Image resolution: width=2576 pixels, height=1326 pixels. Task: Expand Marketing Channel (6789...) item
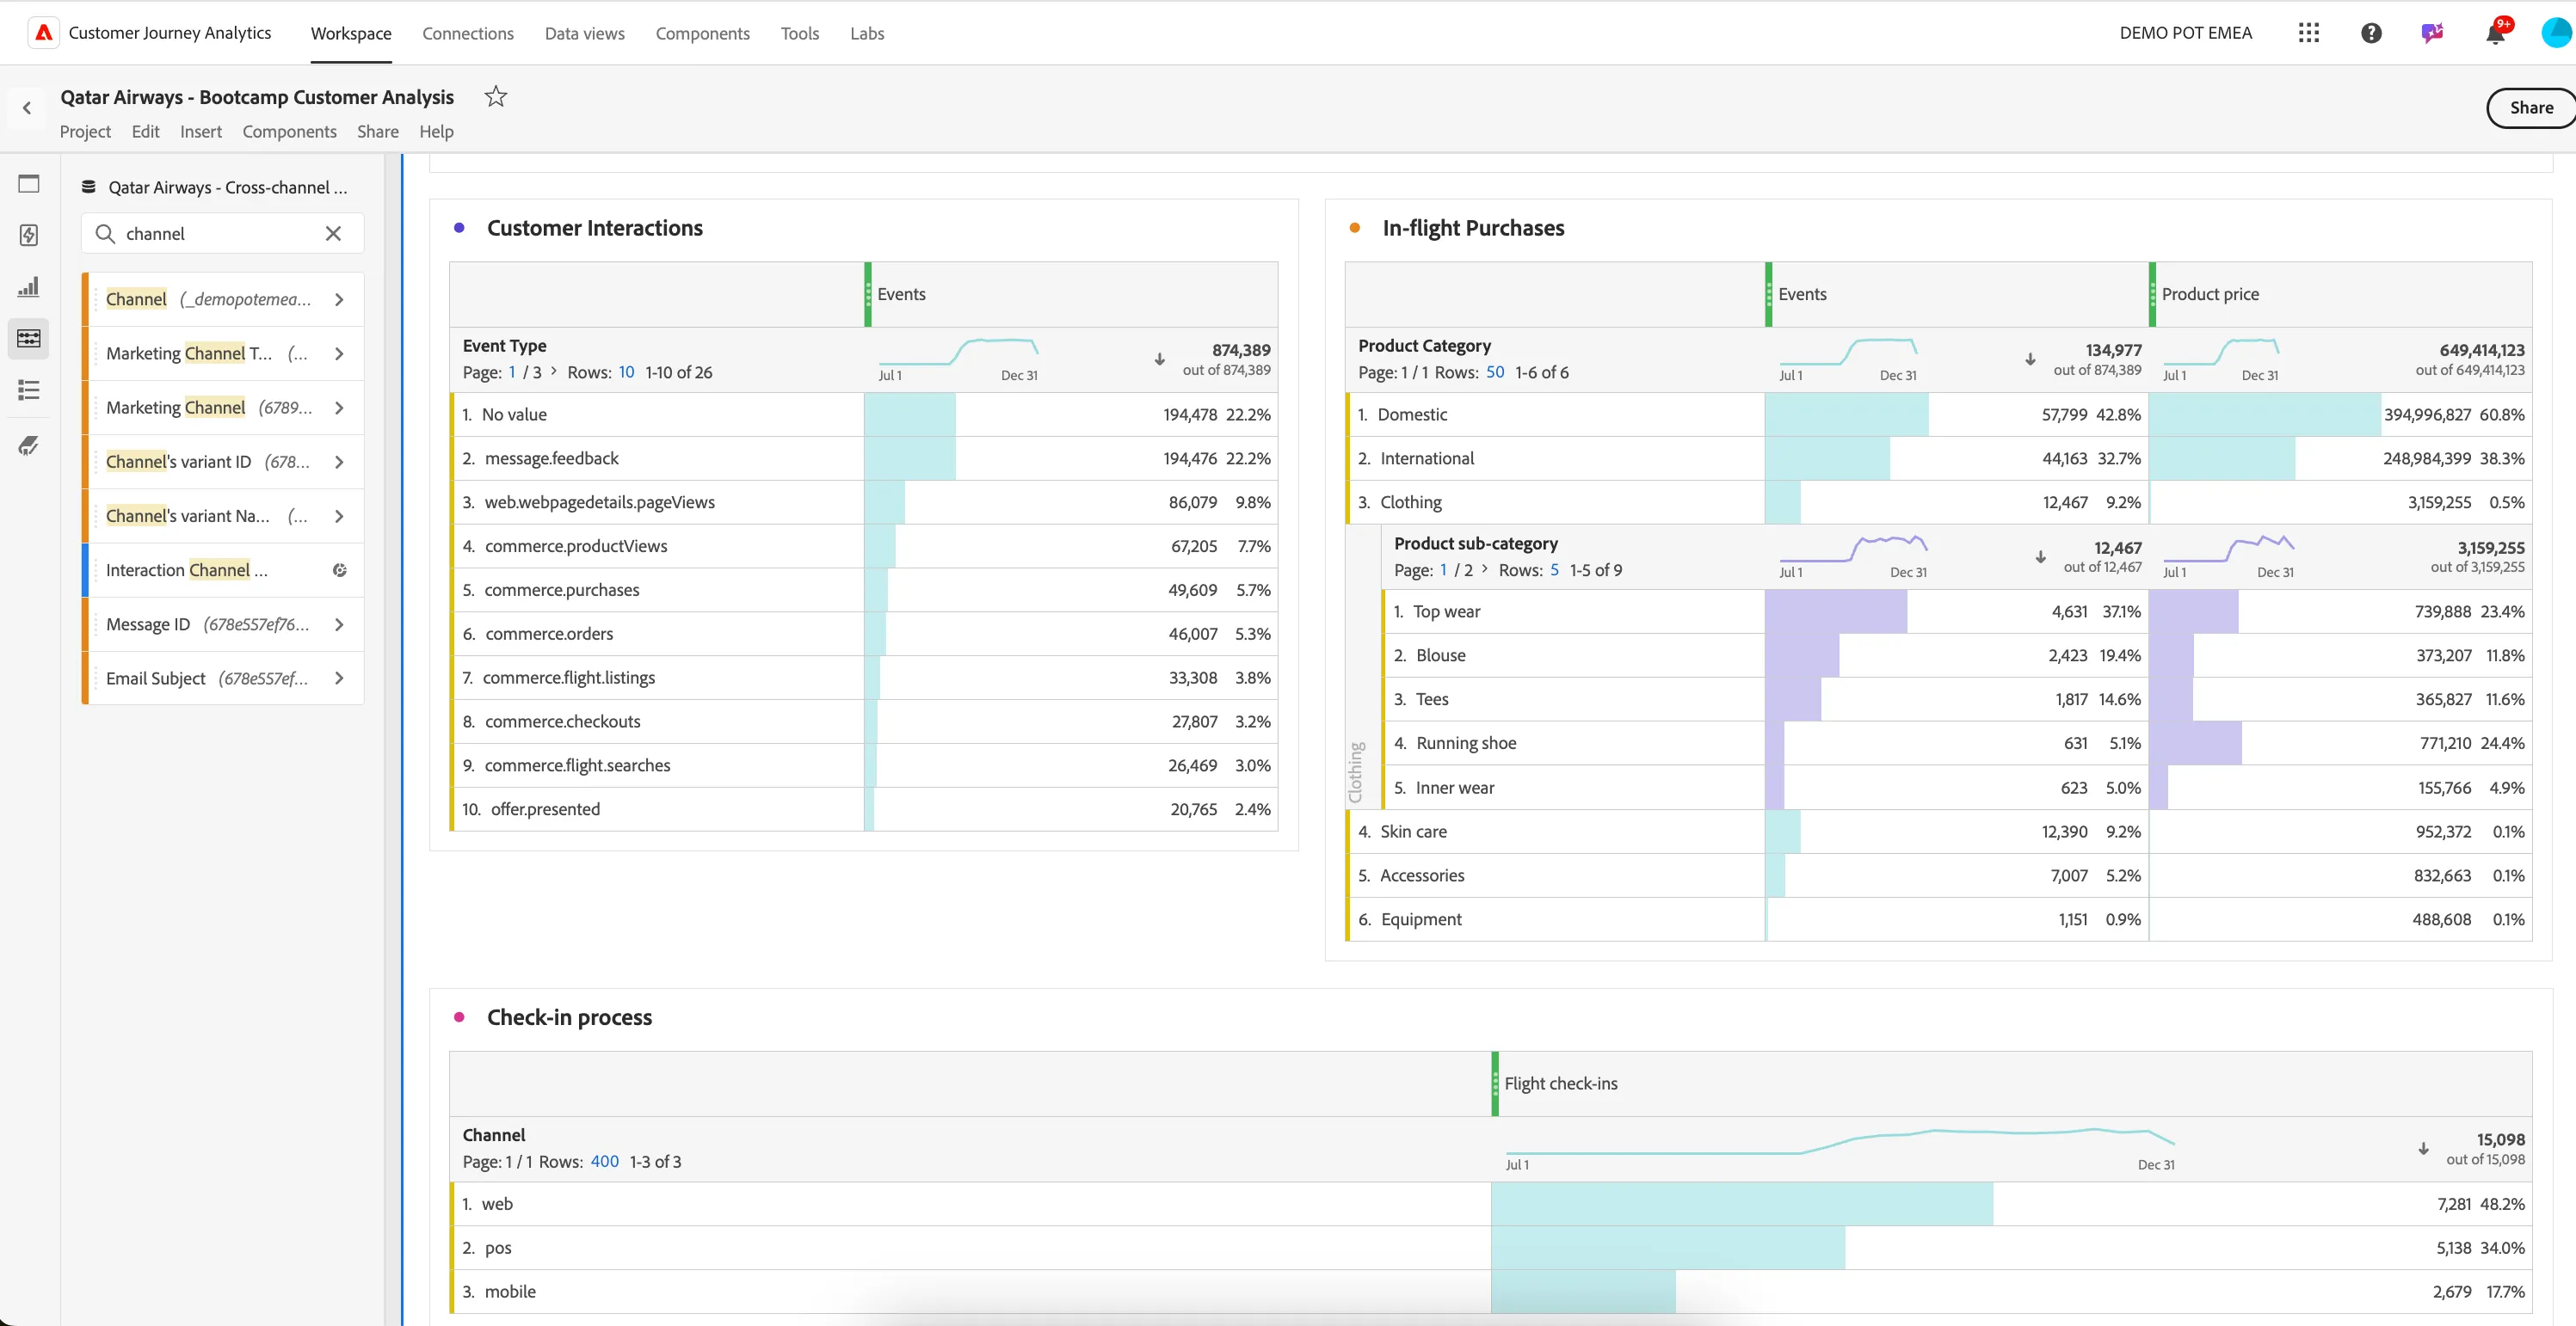(339, 408)
